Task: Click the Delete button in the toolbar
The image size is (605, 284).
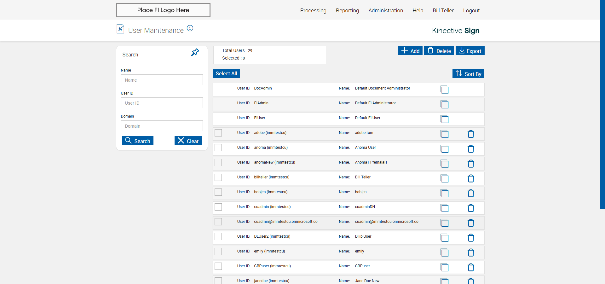Action: coord(439,50)
